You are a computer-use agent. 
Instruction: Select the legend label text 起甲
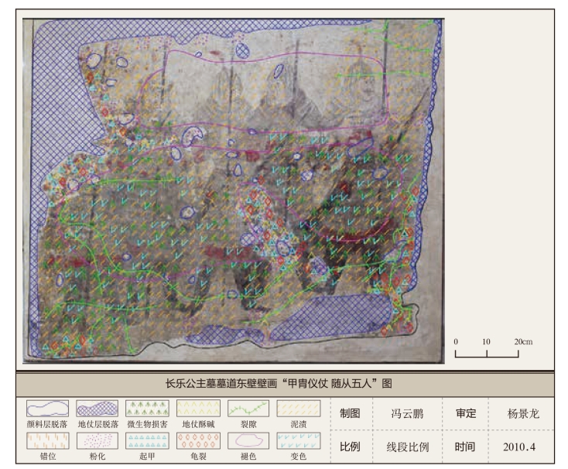point(147,456)
